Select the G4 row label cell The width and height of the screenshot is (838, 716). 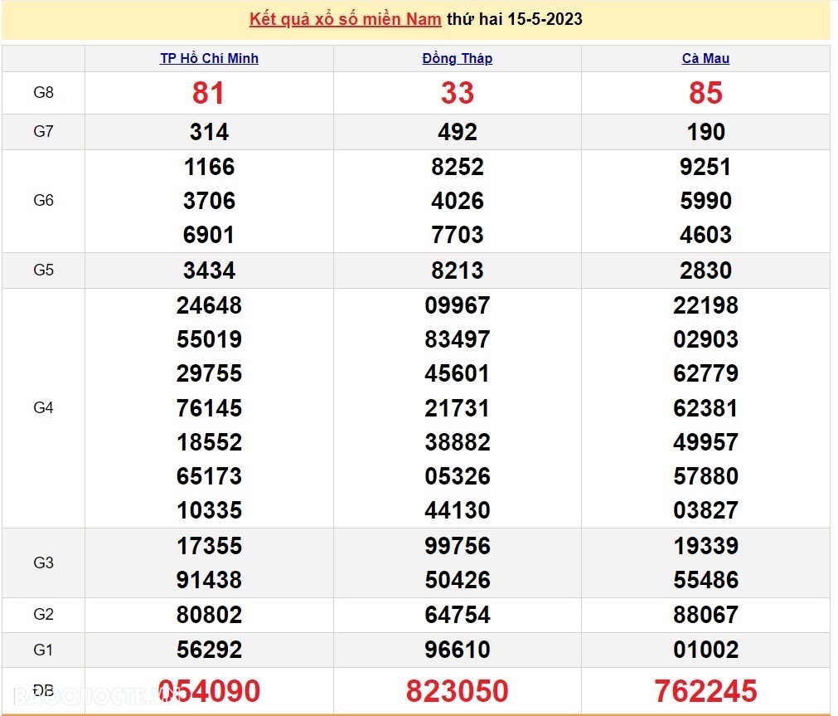click(43, 407)
